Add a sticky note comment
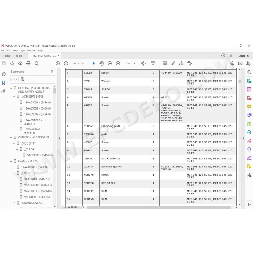This screenshot has height=253, width=253. (165, 64)
